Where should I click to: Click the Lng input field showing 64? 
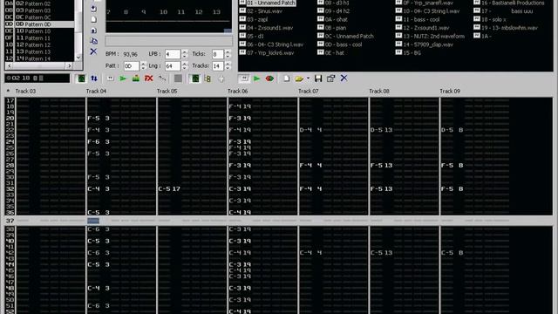[x=173, y=66]
